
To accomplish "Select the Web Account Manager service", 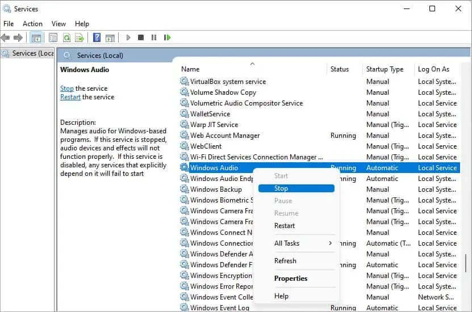I will [x=320, y=136].
